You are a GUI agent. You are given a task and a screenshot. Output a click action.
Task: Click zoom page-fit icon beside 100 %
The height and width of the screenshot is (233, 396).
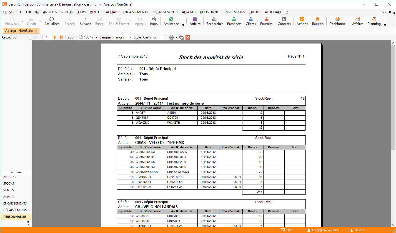click(x=81, y=37)
